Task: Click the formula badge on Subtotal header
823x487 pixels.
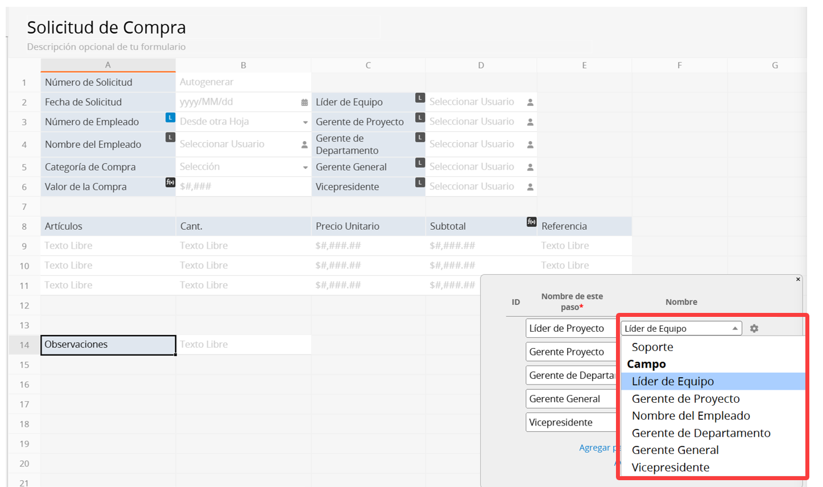Action: click(x=531, y=222)
